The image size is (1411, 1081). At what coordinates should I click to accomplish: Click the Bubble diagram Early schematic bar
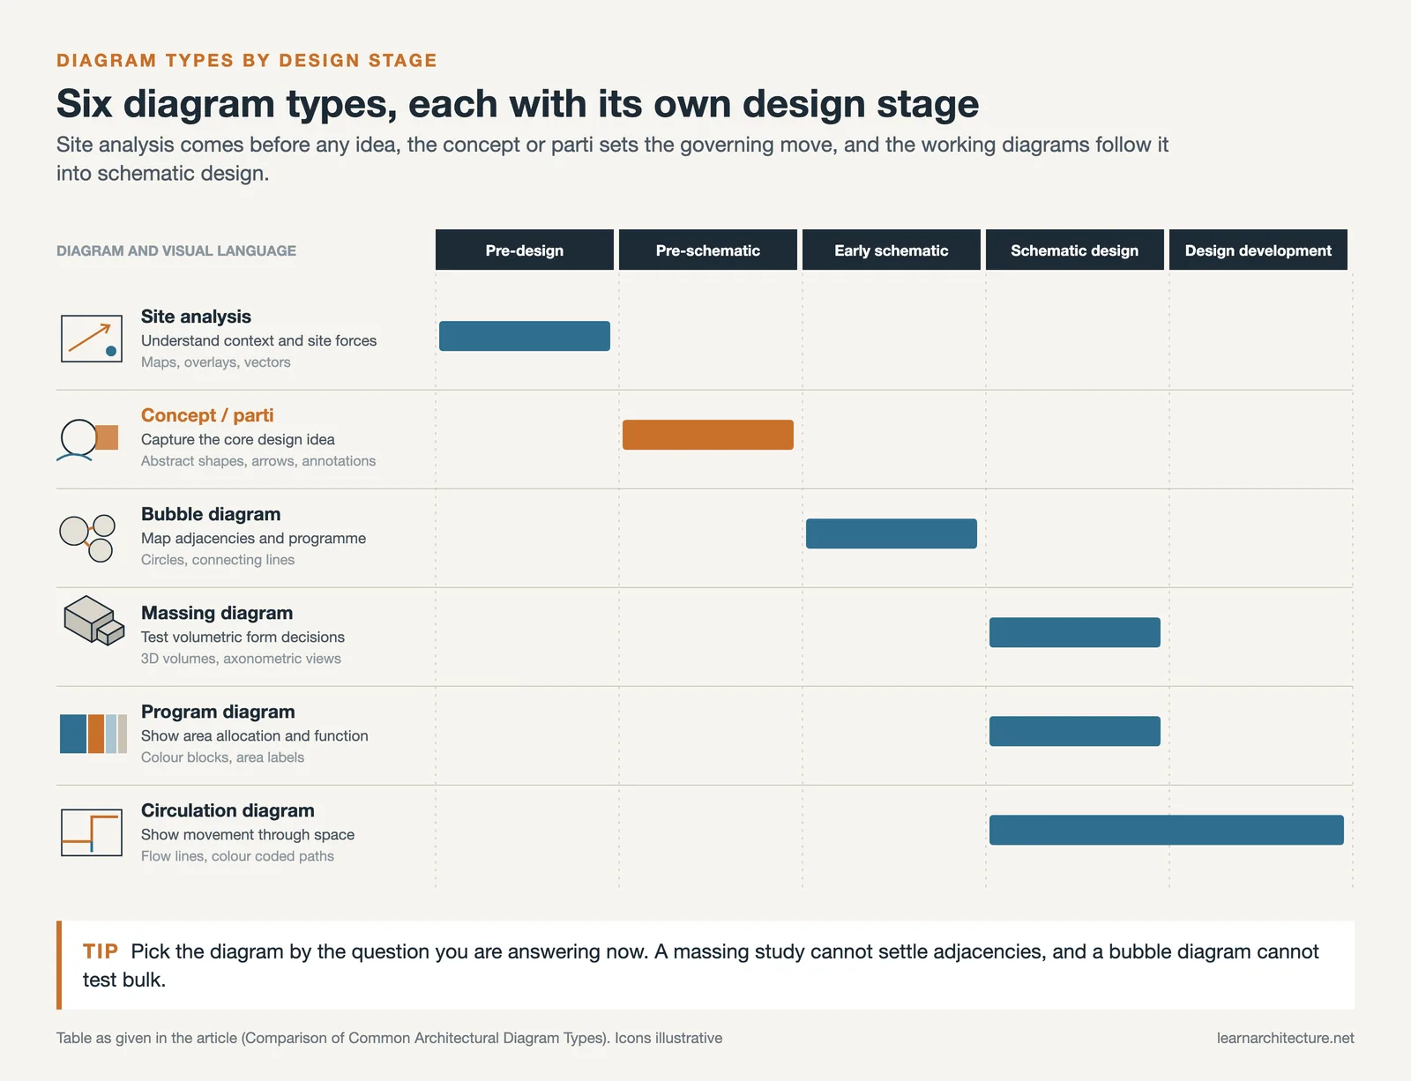pyautogui.click(x=892, y=533)
